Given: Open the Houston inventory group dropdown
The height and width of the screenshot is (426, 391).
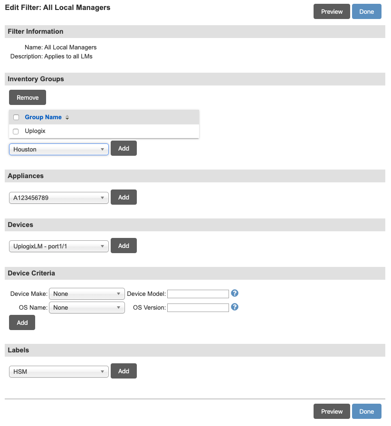Looking at the screenshot, I should pyautogui.click(x=59, y=149).
